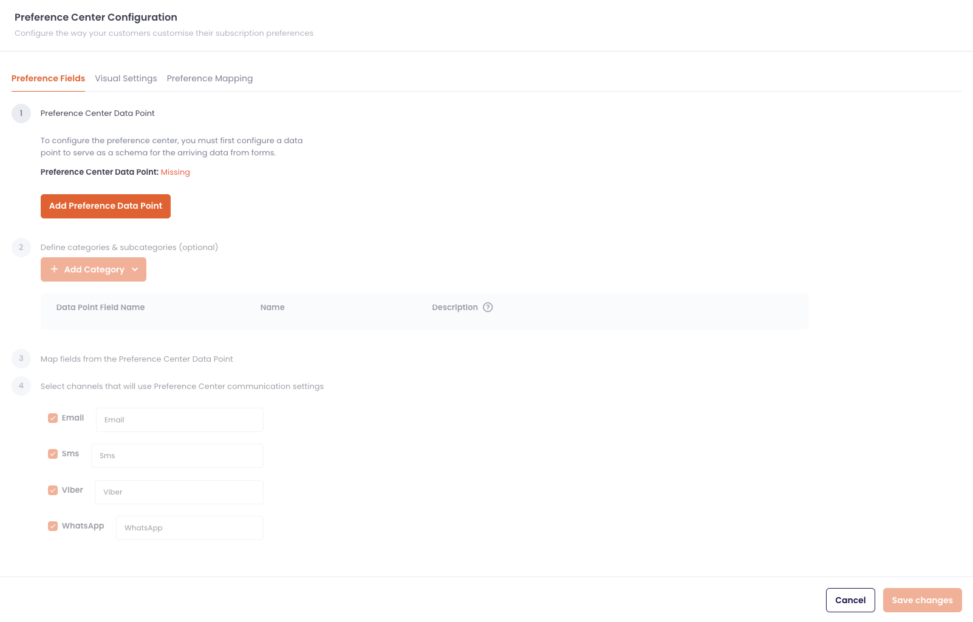Screen dimensions: 973x622
Task: Focus the Email label input field
Action: pyautogui.click(x=180, y=420)
